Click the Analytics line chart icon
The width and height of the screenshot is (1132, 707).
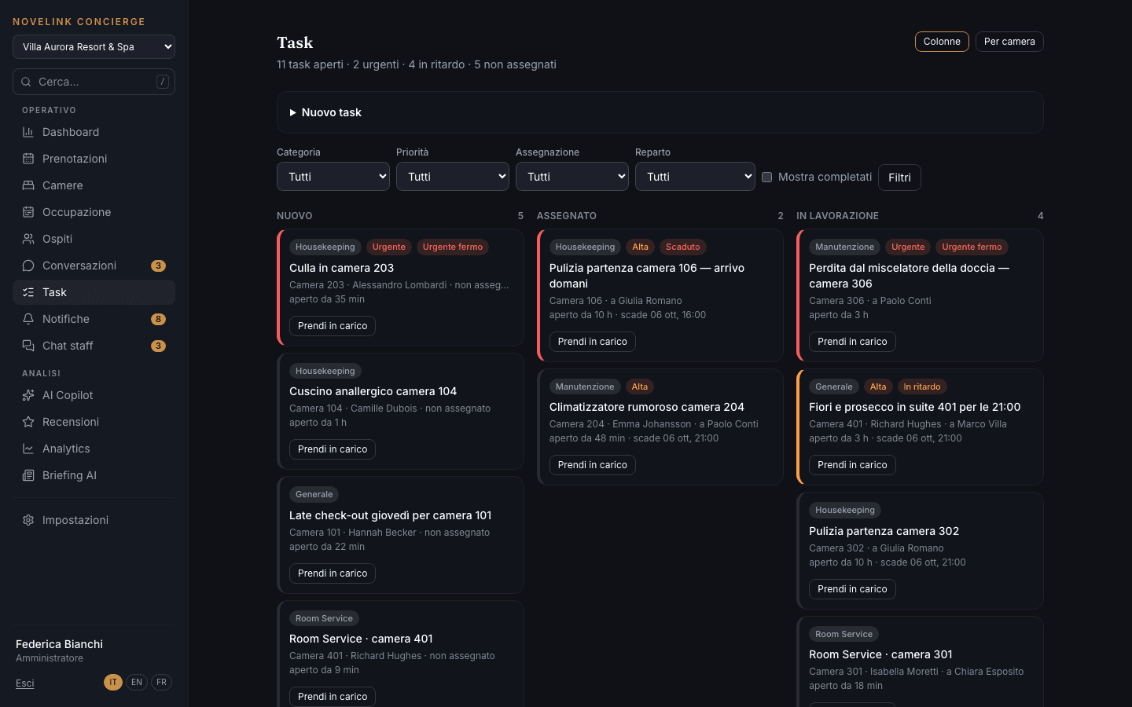28,449
